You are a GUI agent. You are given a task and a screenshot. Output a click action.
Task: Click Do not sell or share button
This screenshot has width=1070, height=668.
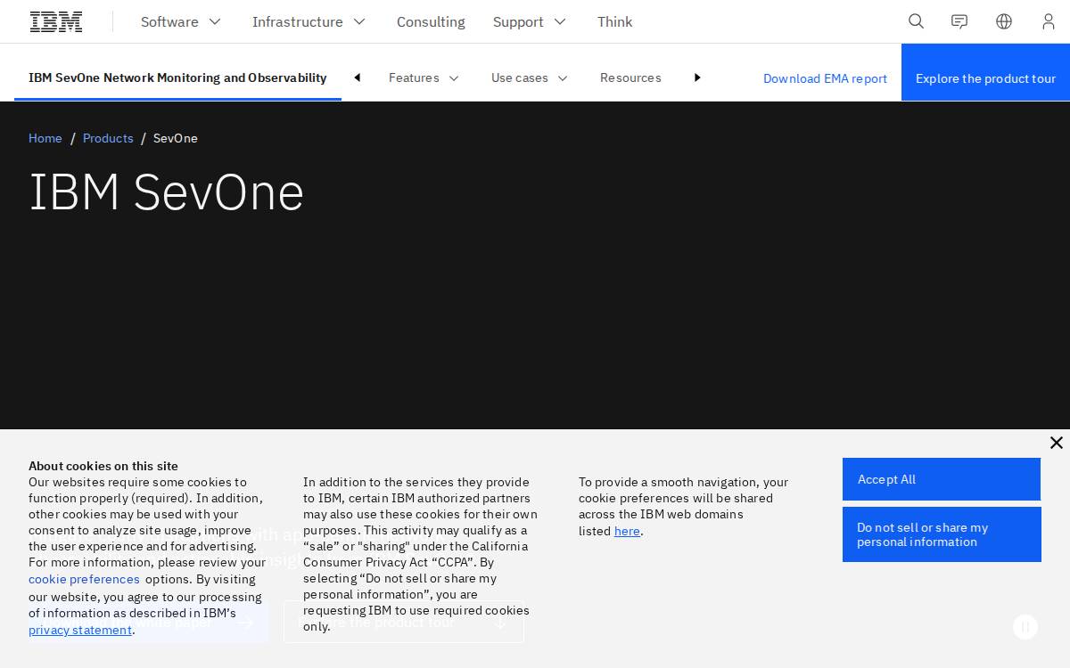point(942,534)
